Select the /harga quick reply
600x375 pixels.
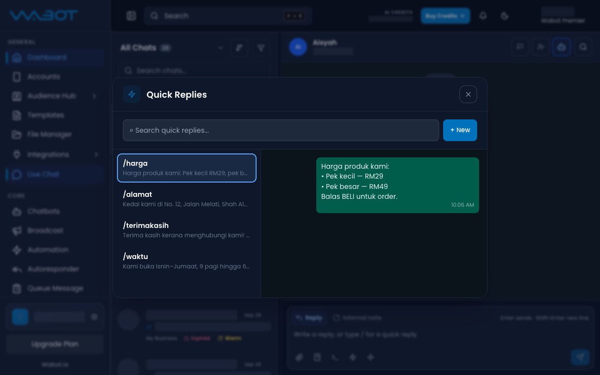pyautogui.click(x=187, y=168)
